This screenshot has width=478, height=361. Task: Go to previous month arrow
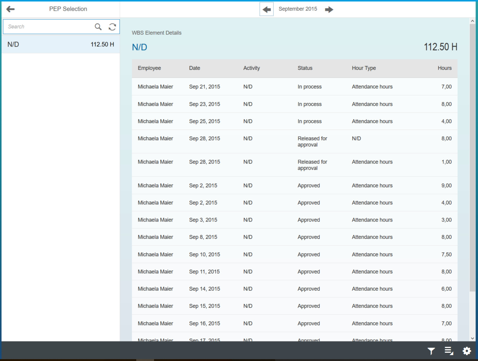(267, 9)
